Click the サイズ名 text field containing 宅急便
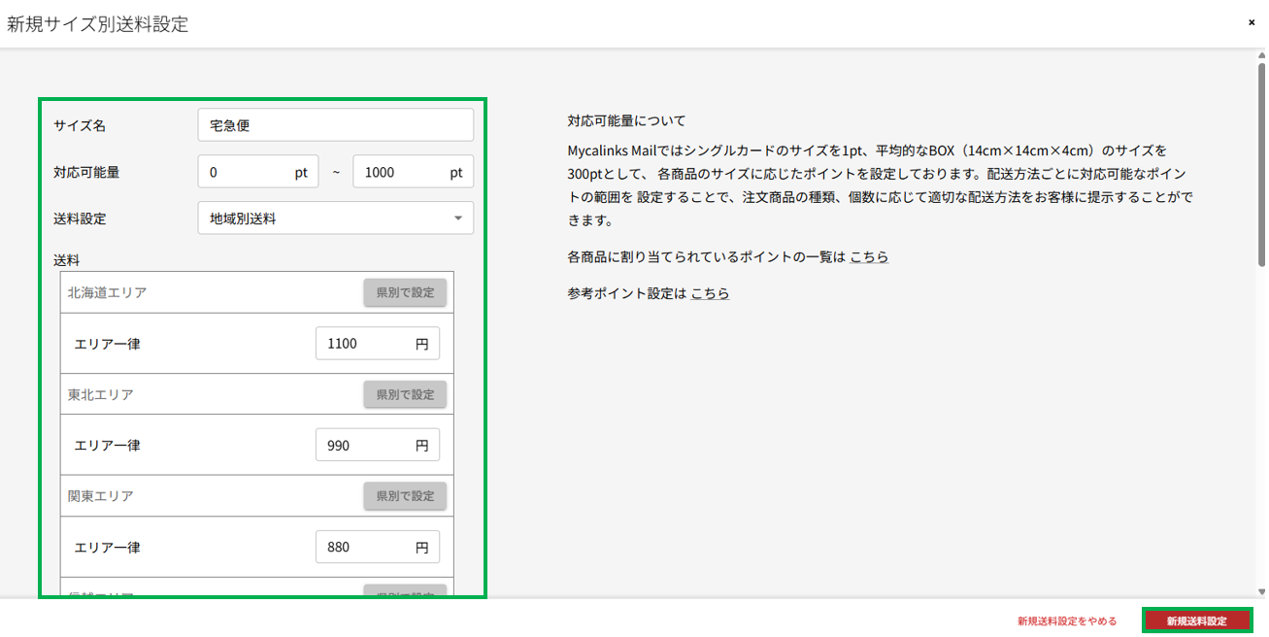The image size is (1269, 637). [x=335, y=125]
